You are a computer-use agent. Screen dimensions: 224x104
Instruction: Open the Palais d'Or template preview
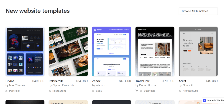click(68, 51)
